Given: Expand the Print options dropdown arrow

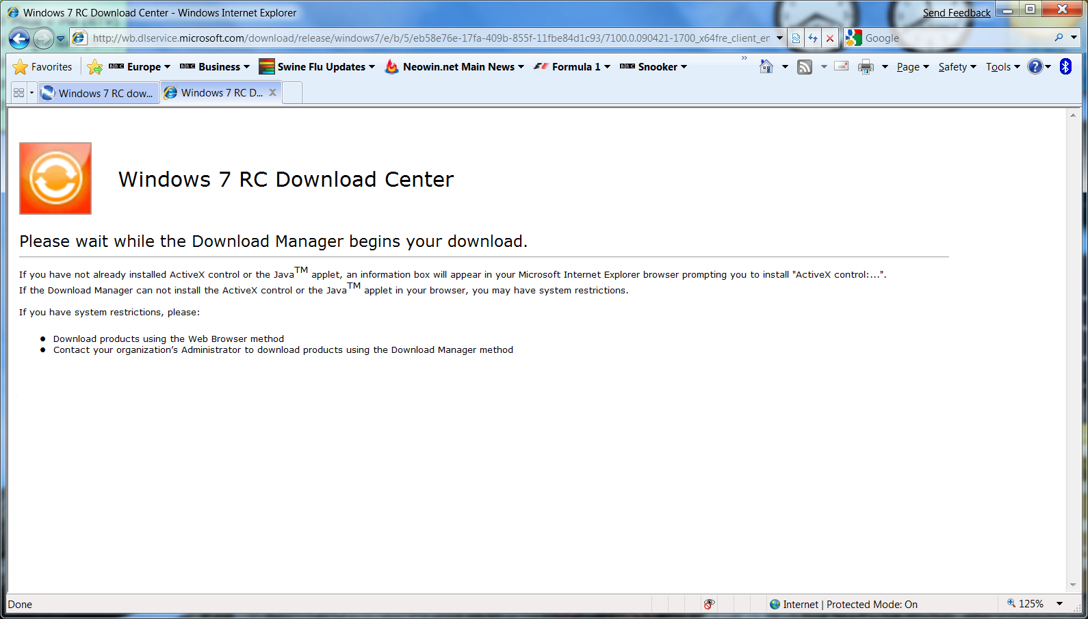Looking at the screenshot, I should 885,67.
